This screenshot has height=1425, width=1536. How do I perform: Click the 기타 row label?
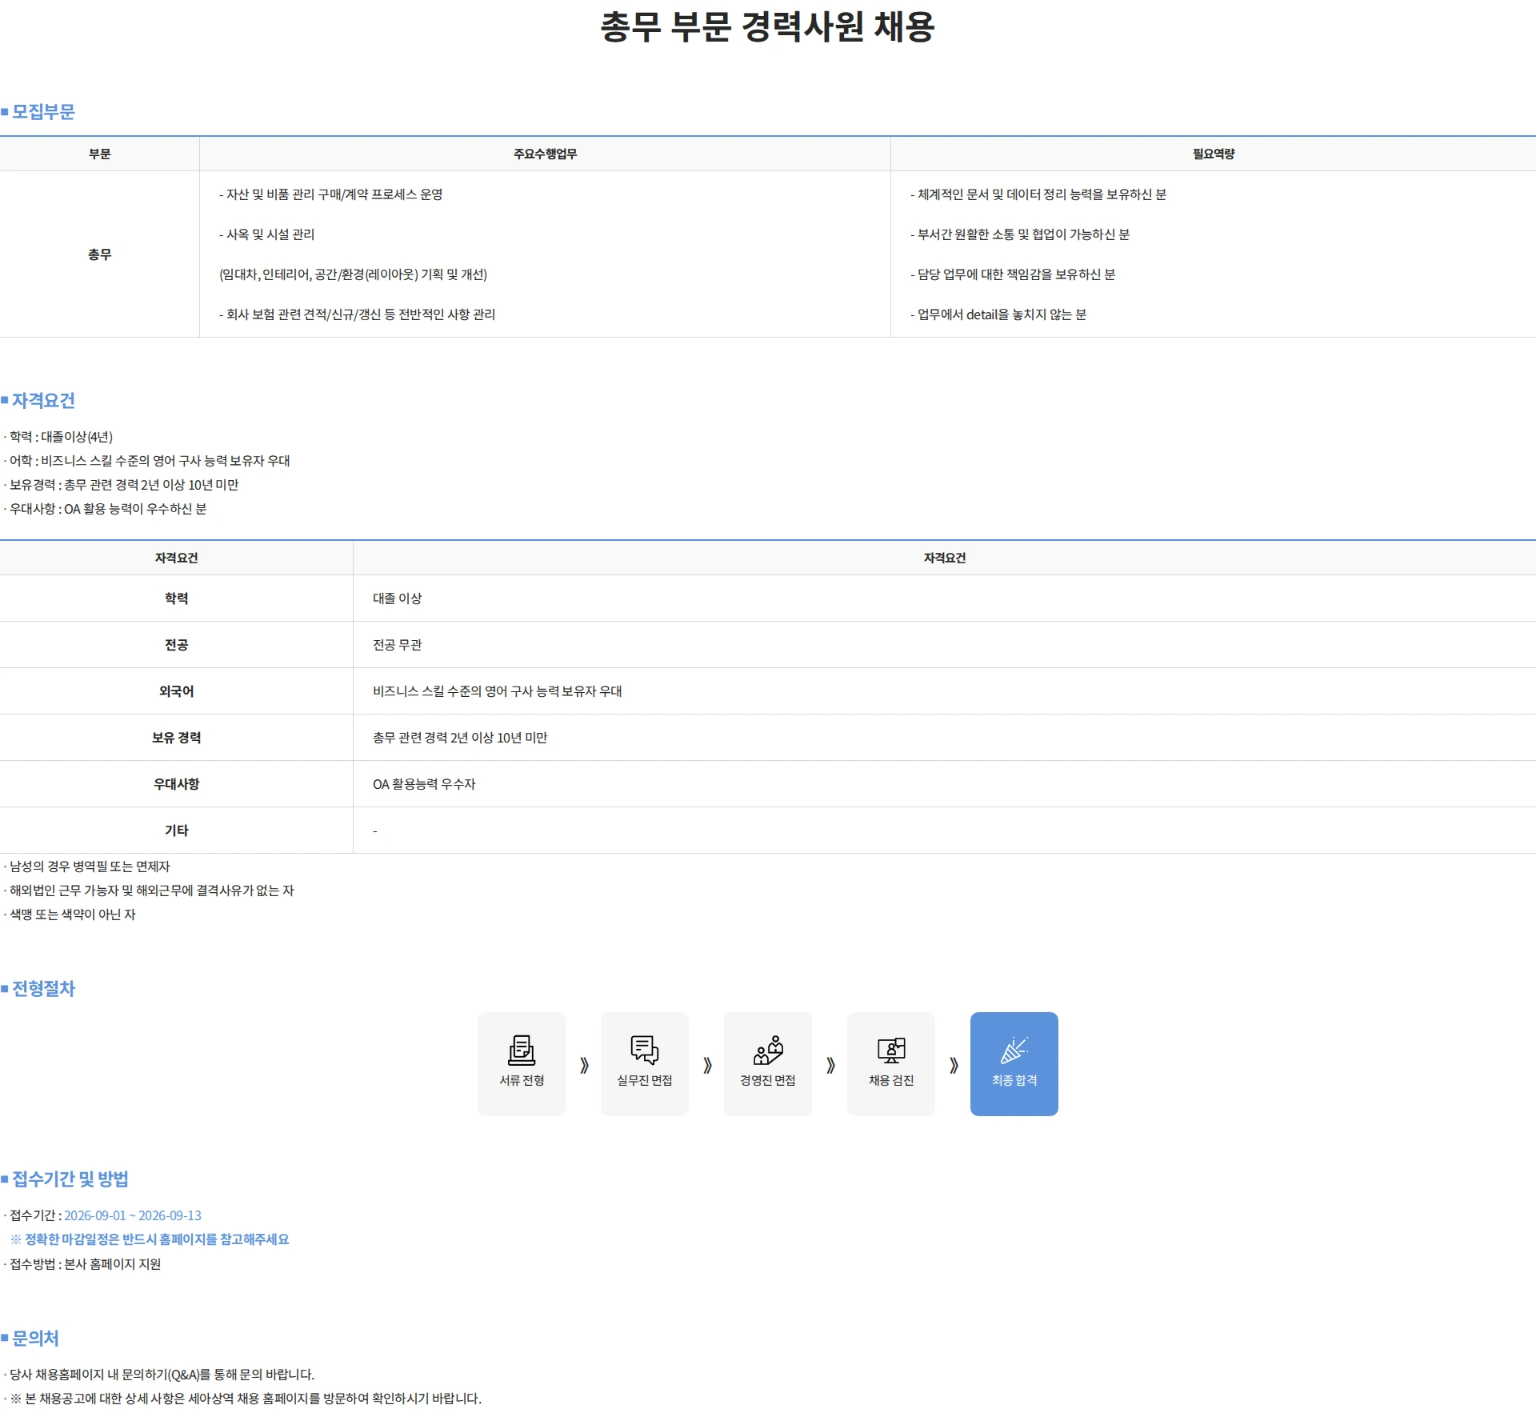click(x=176, y=831)
